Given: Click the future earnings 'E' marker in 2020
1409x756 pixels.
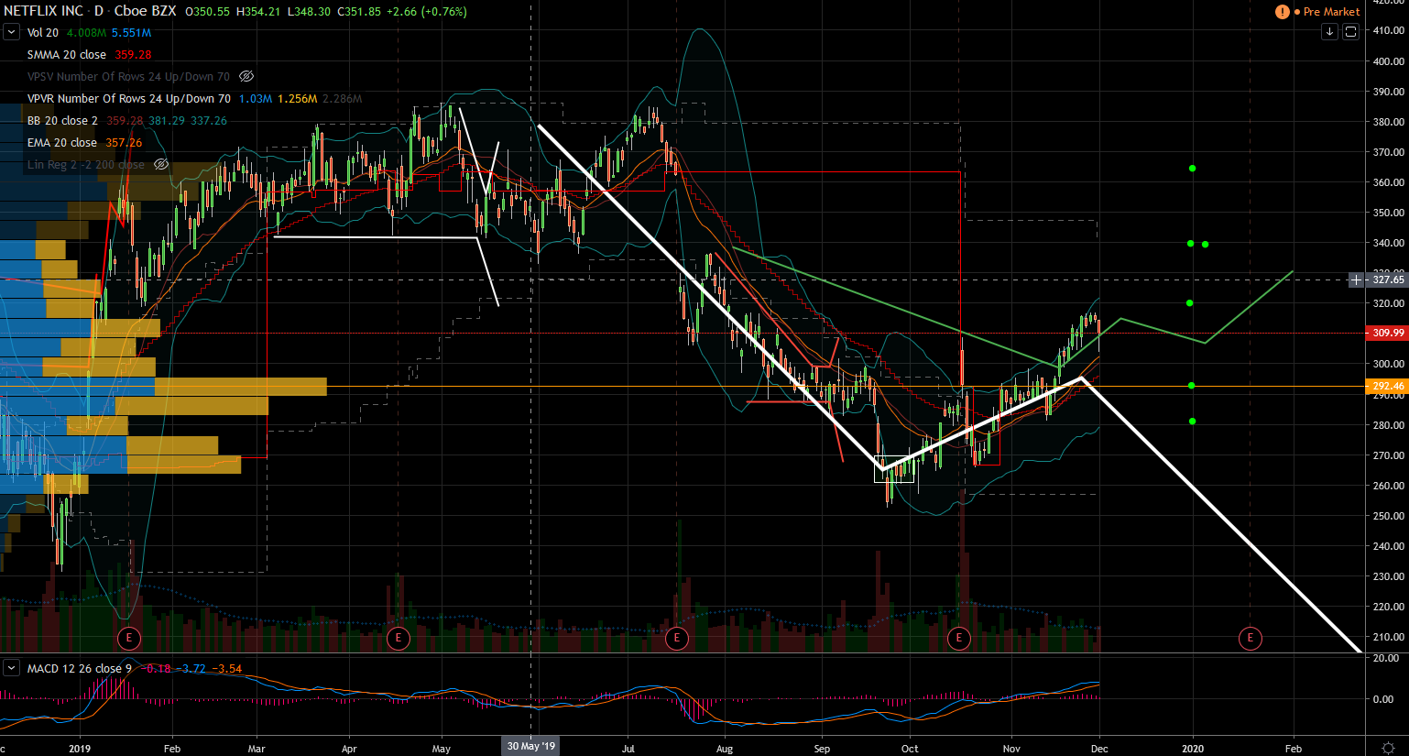Looking at the screenshot, I should (1250, 638).
